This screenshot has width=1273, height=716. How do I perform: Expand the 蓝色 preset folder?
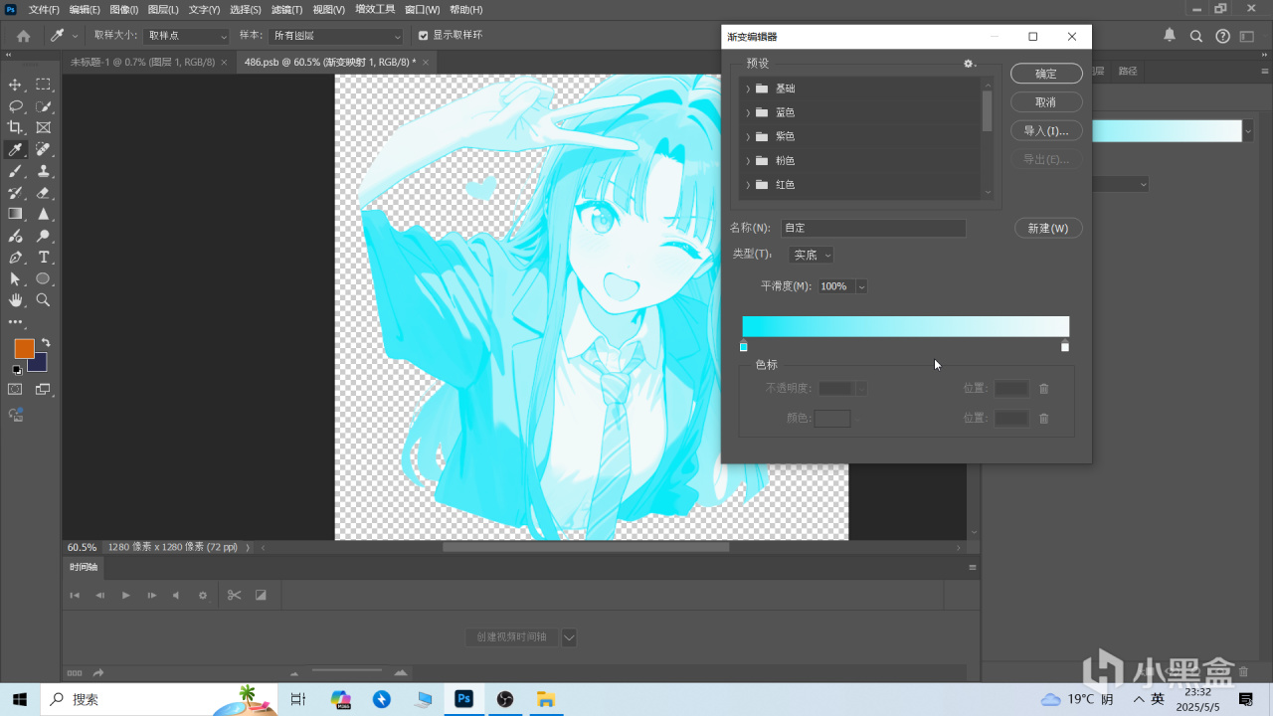pos(748,112)
